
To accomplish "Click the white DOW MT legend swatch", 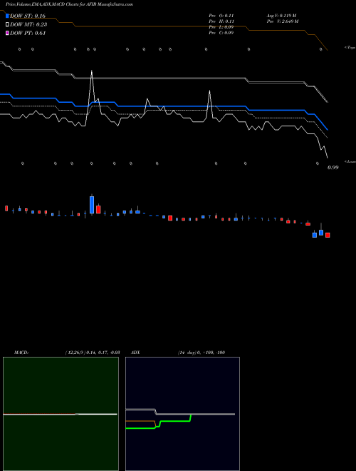I will click(8, 25).
